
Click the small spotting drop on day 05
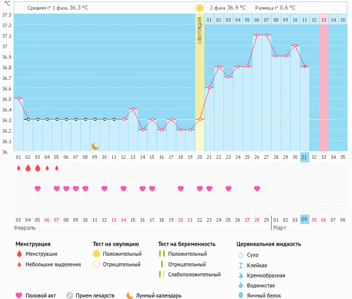click(57, 168)
